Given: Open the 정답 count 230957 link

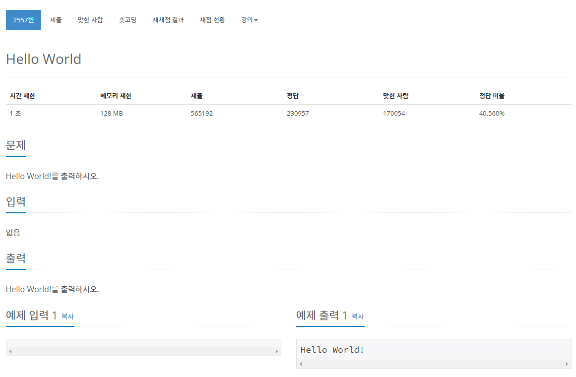Looking at the screenshot, I should click(x=299, y=113).
